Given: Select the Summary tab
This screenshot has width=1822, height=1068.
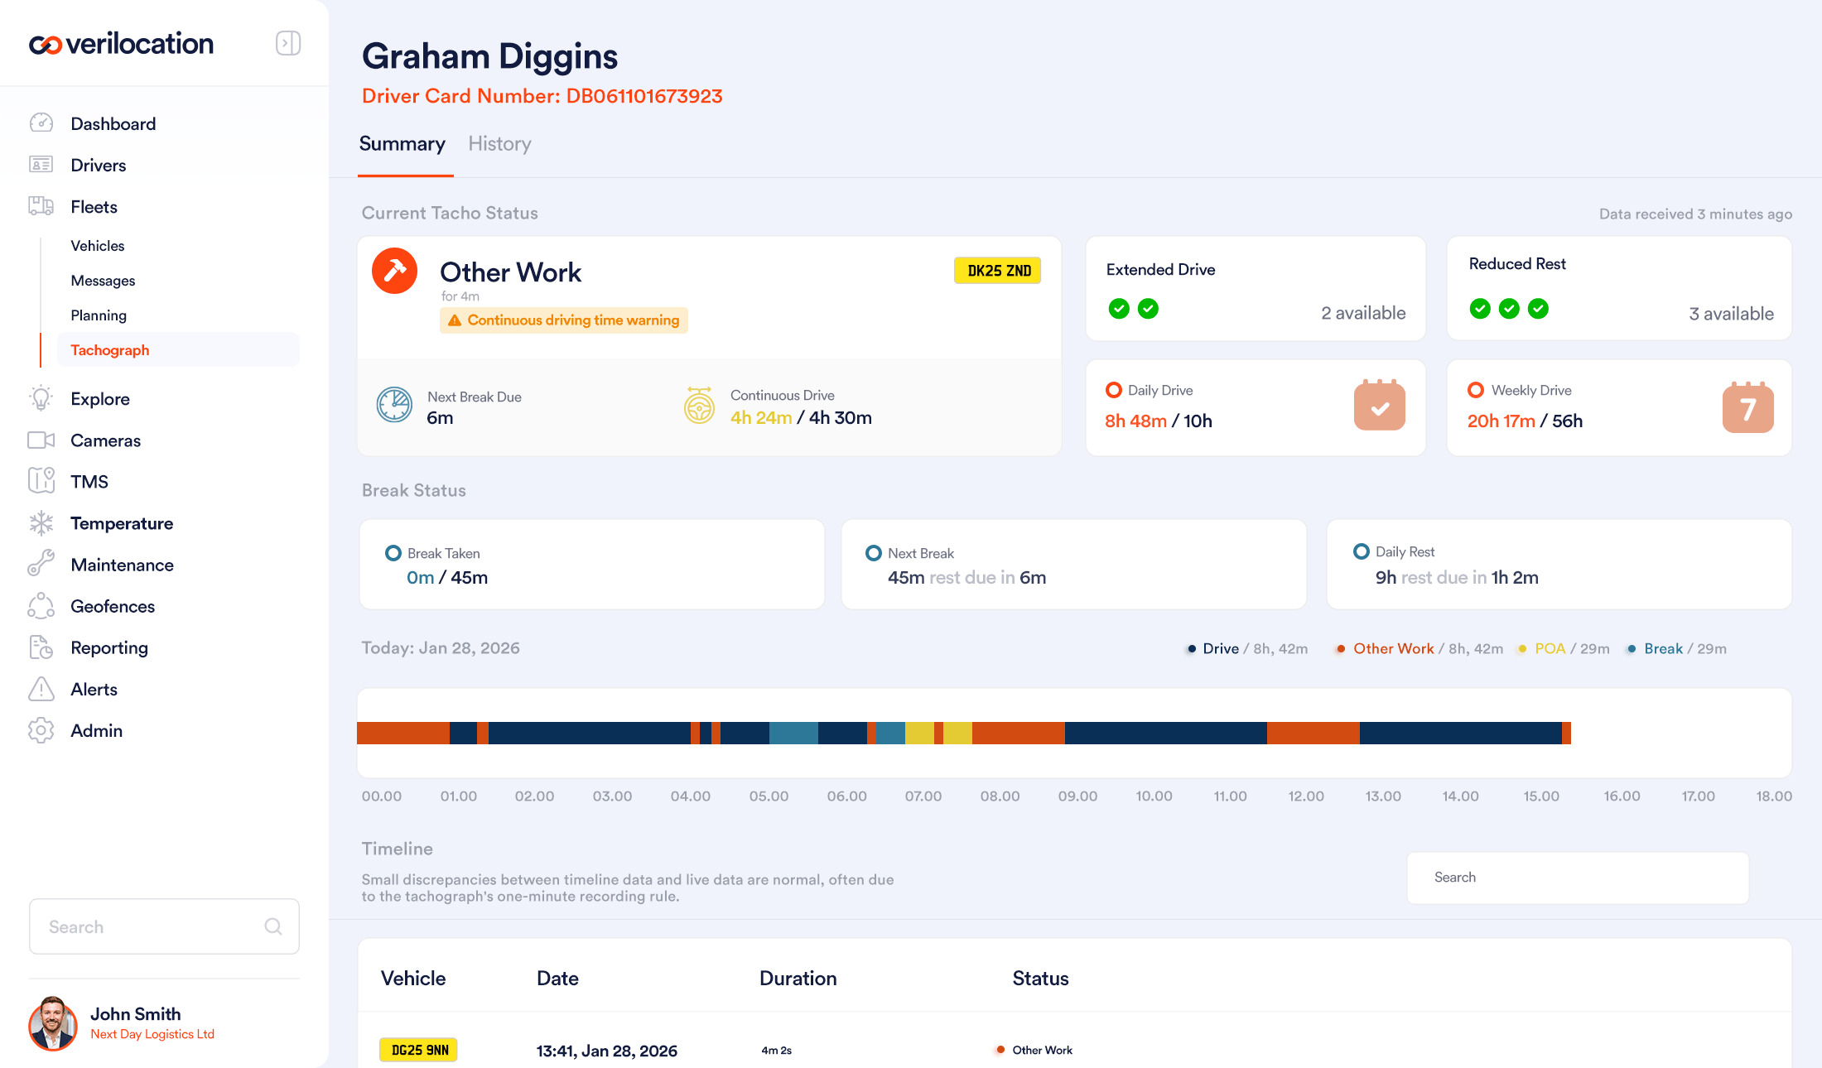Looking at the screenshot, I should tap(402, 144).
